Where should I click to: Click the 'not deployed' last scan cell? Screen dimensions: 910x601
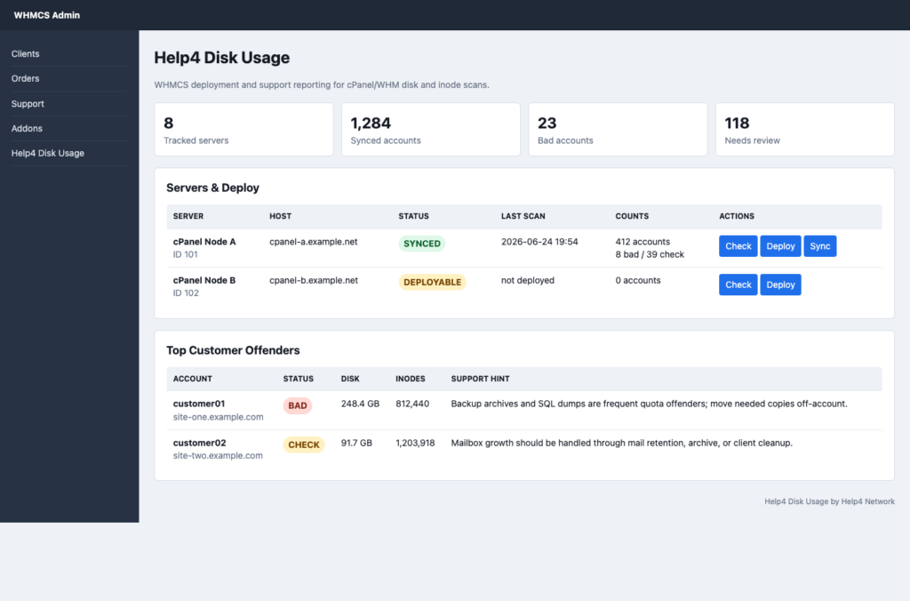pos(528,280)
